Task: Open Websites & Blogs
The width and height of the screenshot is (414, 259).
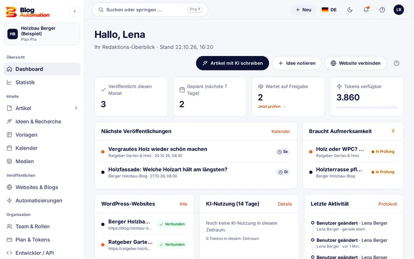Action: click(42, 187)
